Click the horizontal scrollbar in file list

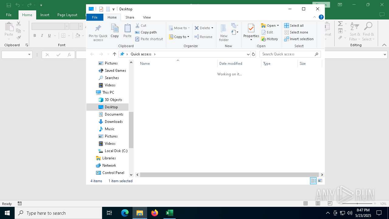pos(229,175)
